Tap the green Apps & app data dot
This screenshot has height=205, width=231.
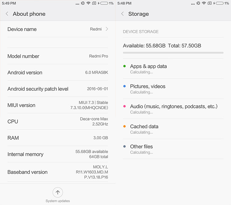click(125, 66)
